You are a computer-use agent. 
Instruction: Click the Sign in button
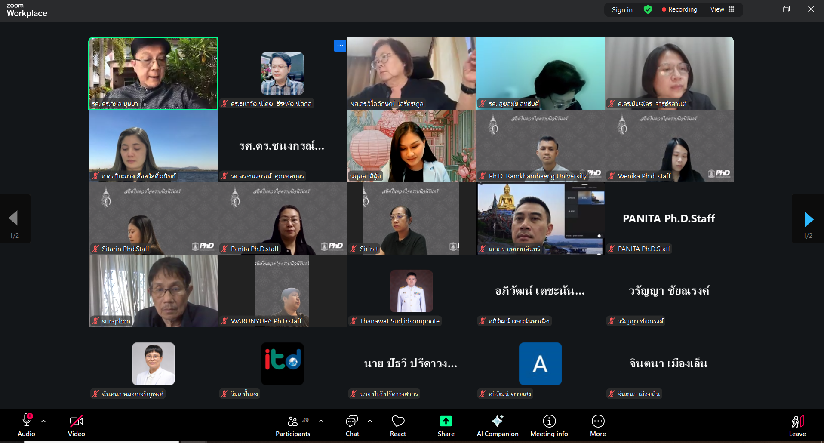point(622,9)
